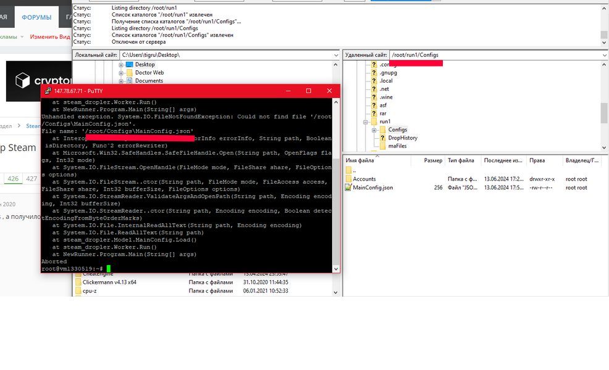
Task: Click the PuTTY icon in the terminal title bar
Action: 48,91
